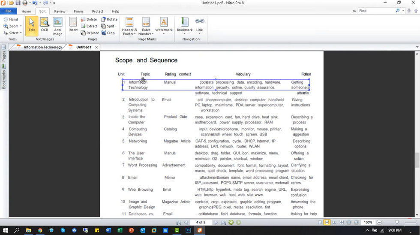Jump to the first page

coord(179,223)
